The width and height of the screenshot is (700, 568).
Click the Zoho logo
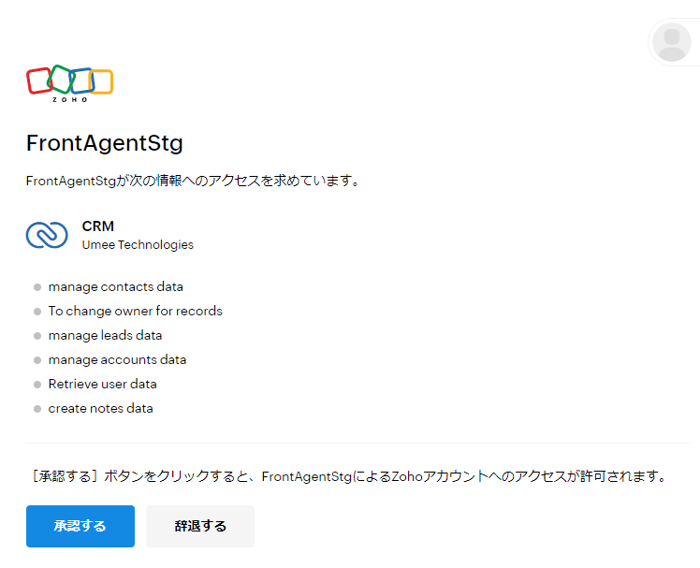click(x=69, y=82)
